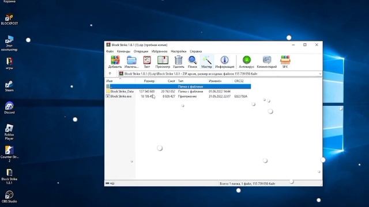This screenshot has width=369, height=207.
Task: Open the Избранное menu
Action: [x=159, y=51]
